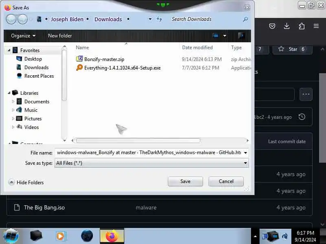Select Joseph Biden in the address breadcrumb

pos(67,19)
